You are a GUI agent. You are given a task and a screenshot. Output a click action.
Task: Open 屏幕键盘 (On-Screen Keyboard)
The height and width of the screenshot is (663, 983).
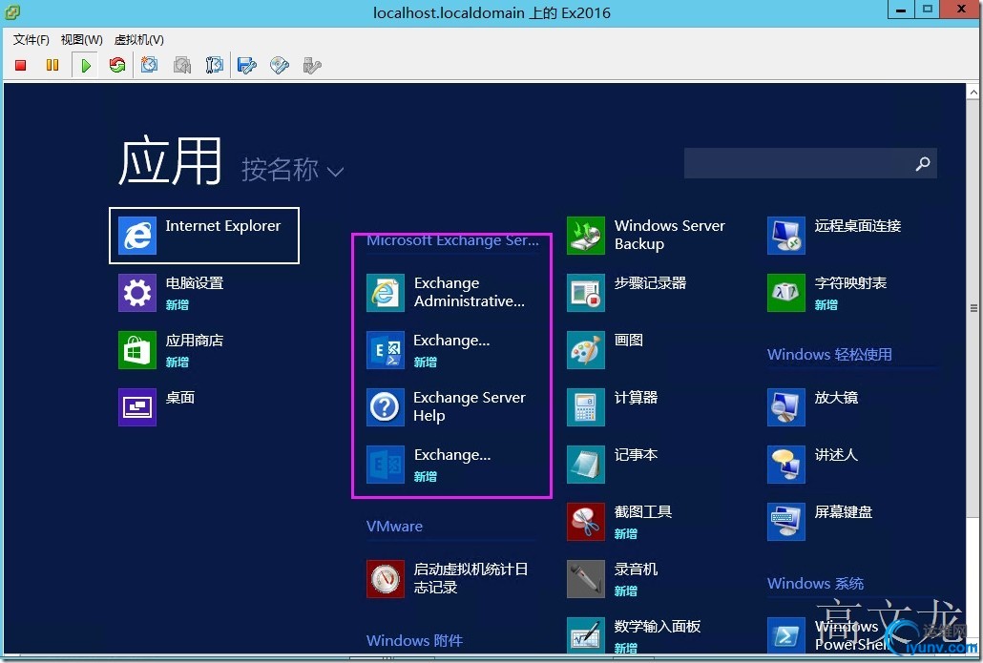[820, 522]
